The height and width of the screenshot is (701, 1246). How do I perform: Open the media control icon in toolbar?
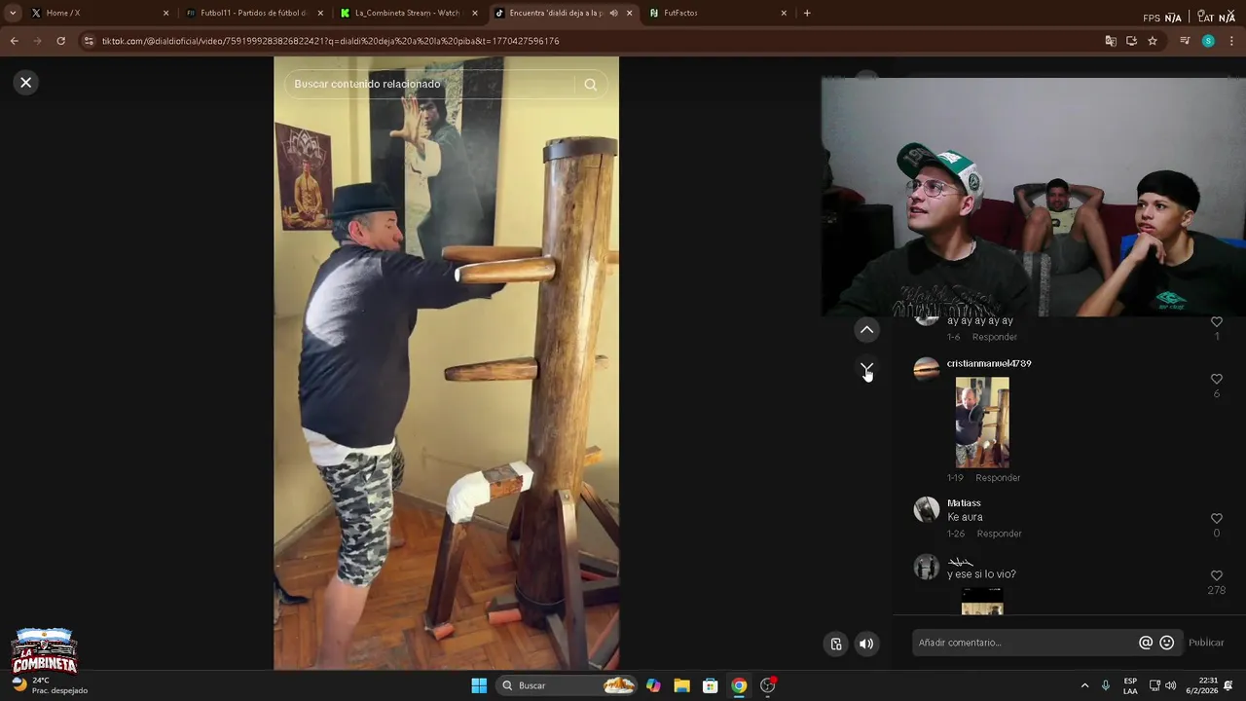coord(1185,41)
